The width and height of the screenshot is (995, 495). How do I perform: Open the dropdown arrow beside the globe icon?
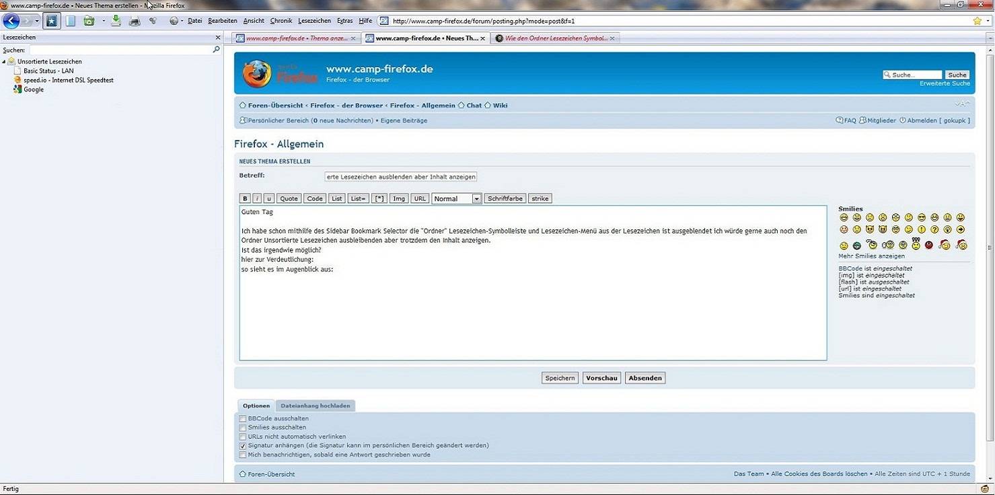pos(182,21)
